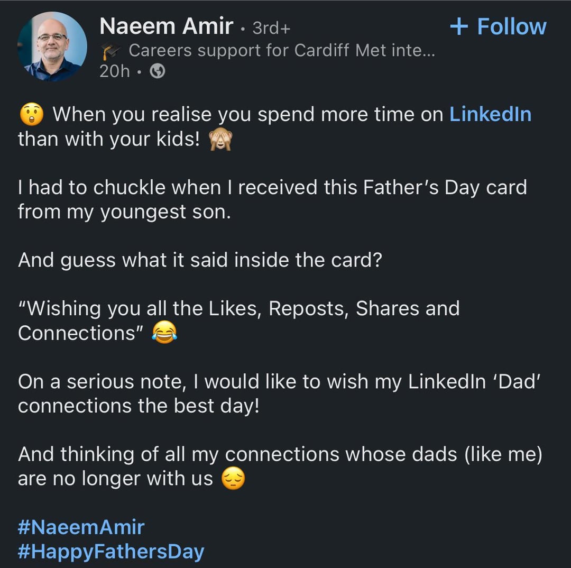Image resolution: width=571 pixels, height=568 pixels.
Task: Open Naeem Amir's profile photo
Action: (x=52, y=47)
